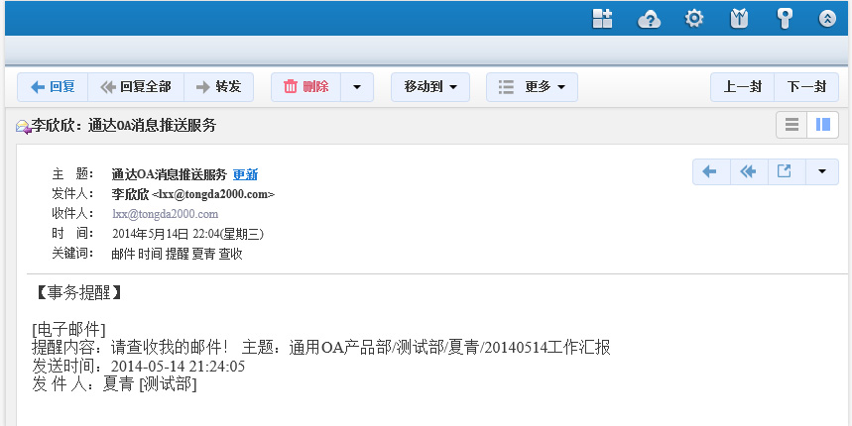Click the cloud help icon
Image resolution: width=852 pixels, height=426 pixels.
[x=649, y=18]
